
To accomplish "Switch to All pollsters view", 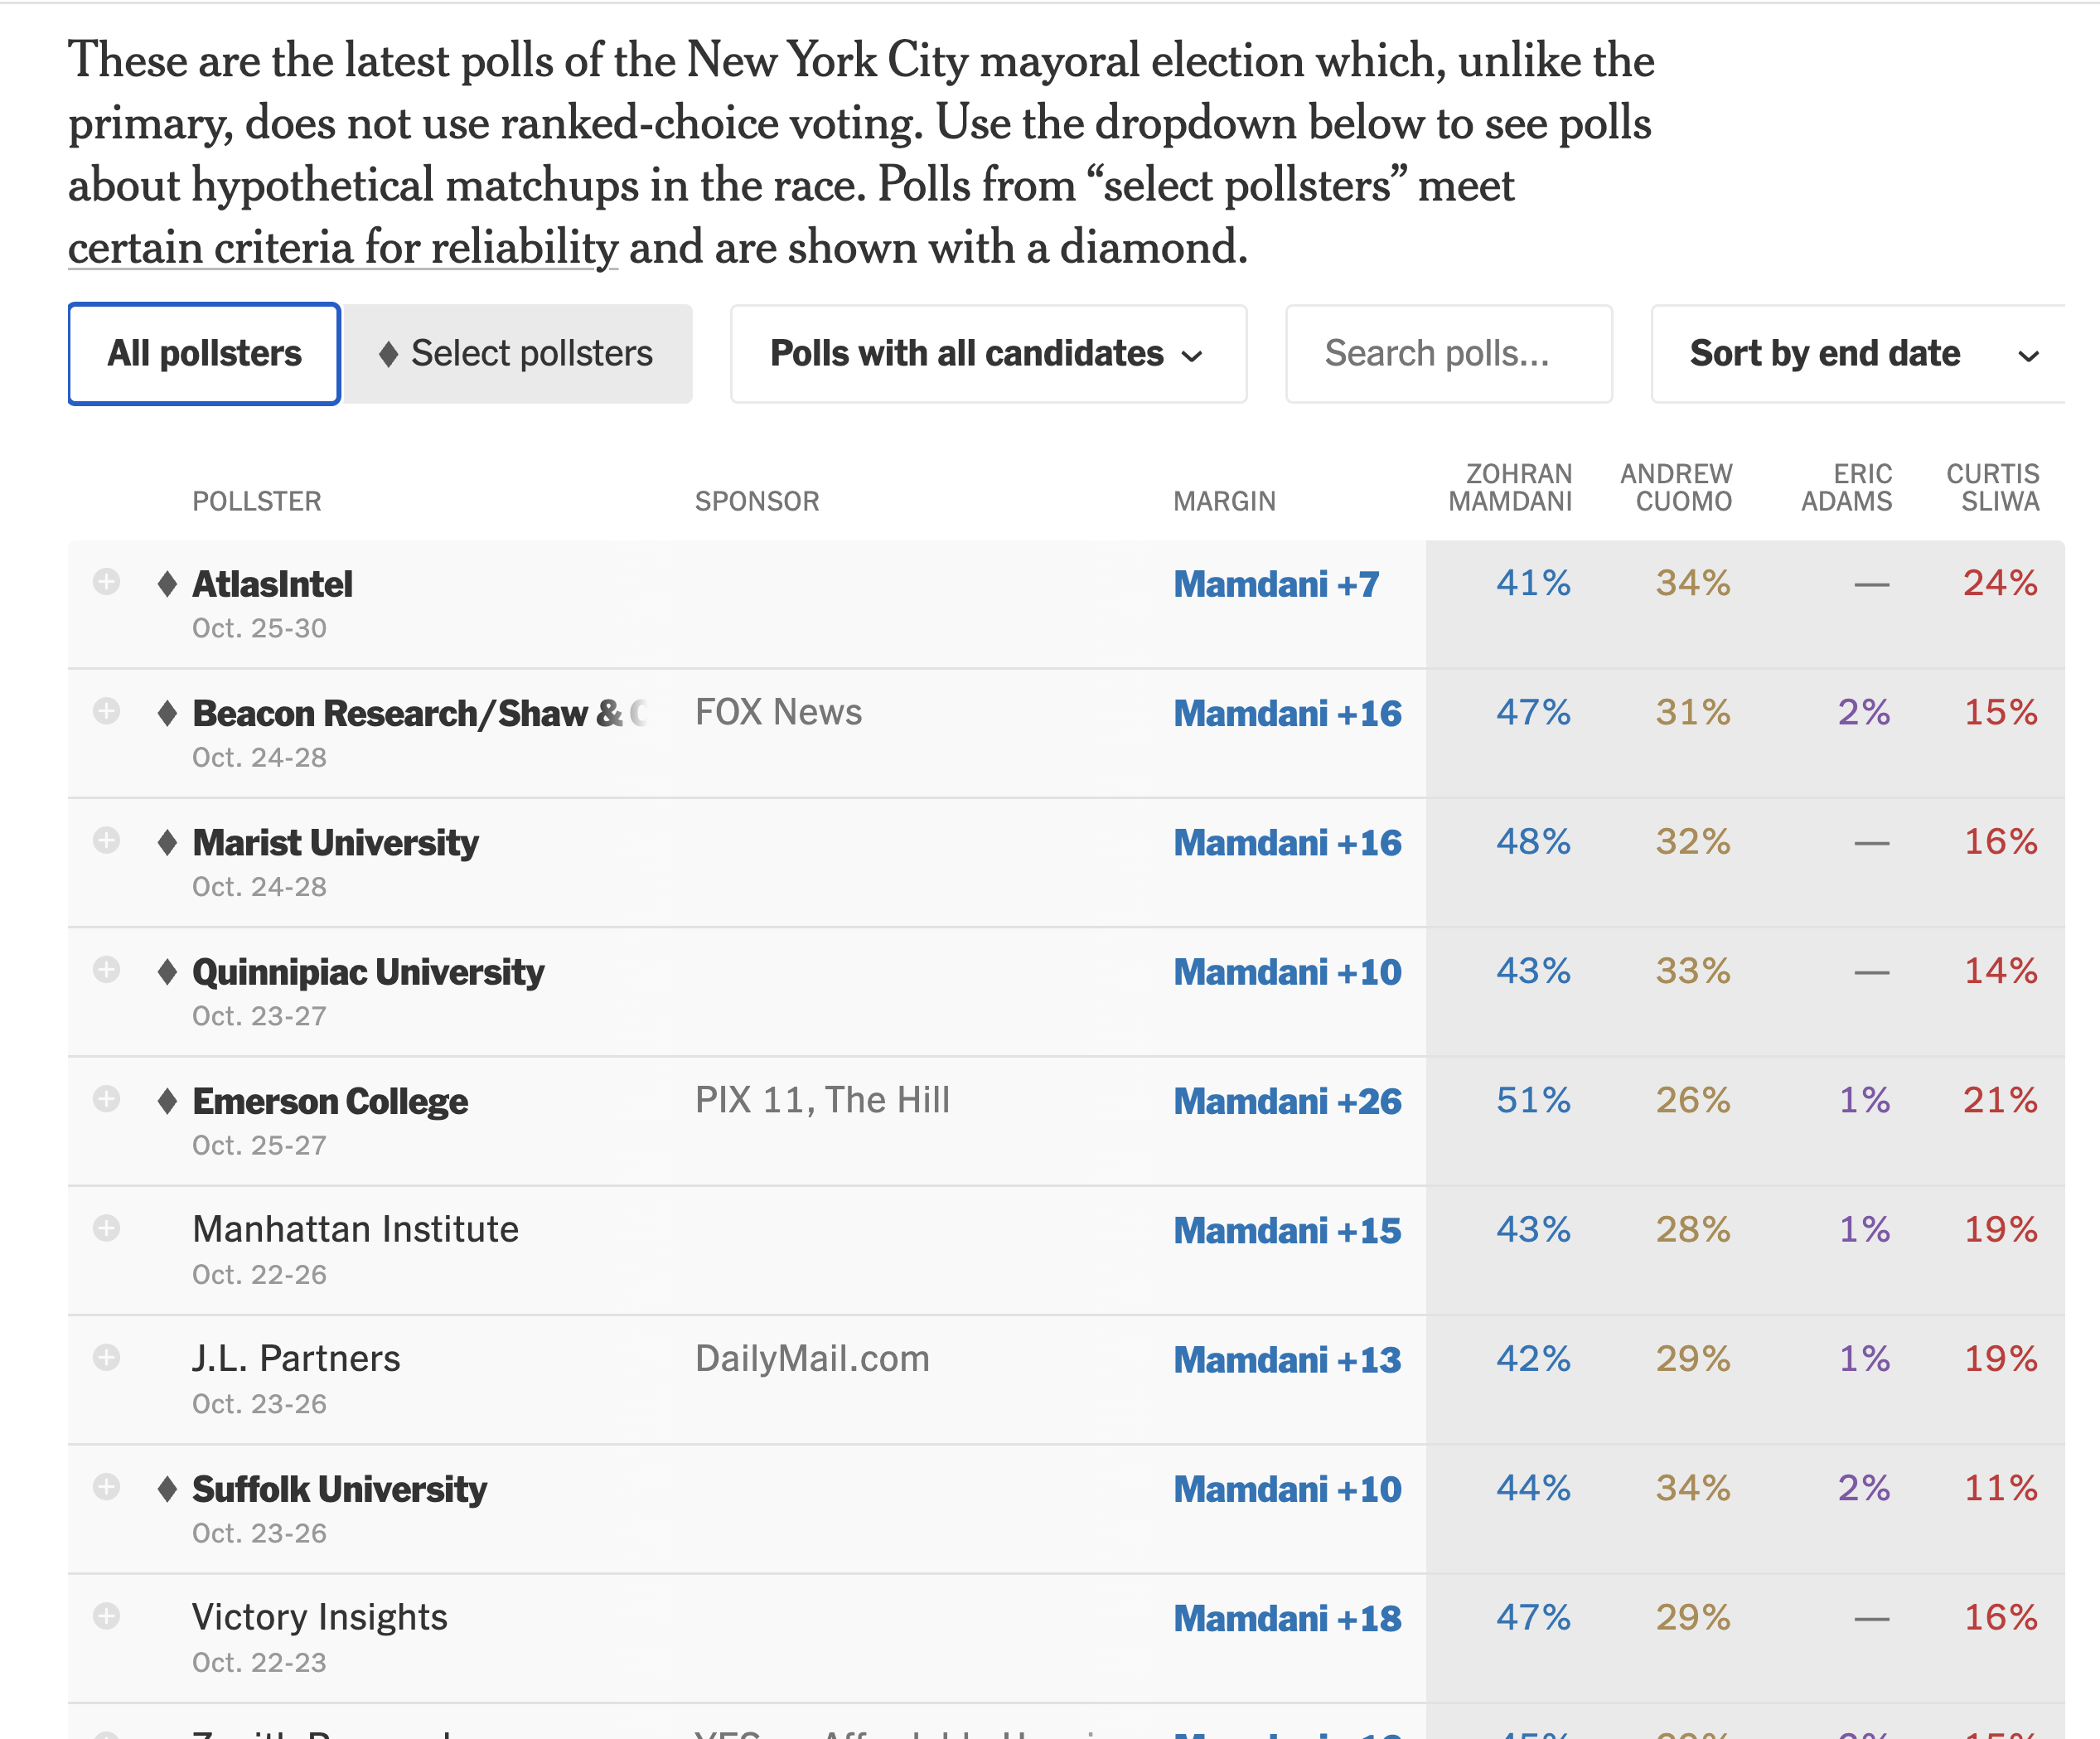I will (204, 354).
